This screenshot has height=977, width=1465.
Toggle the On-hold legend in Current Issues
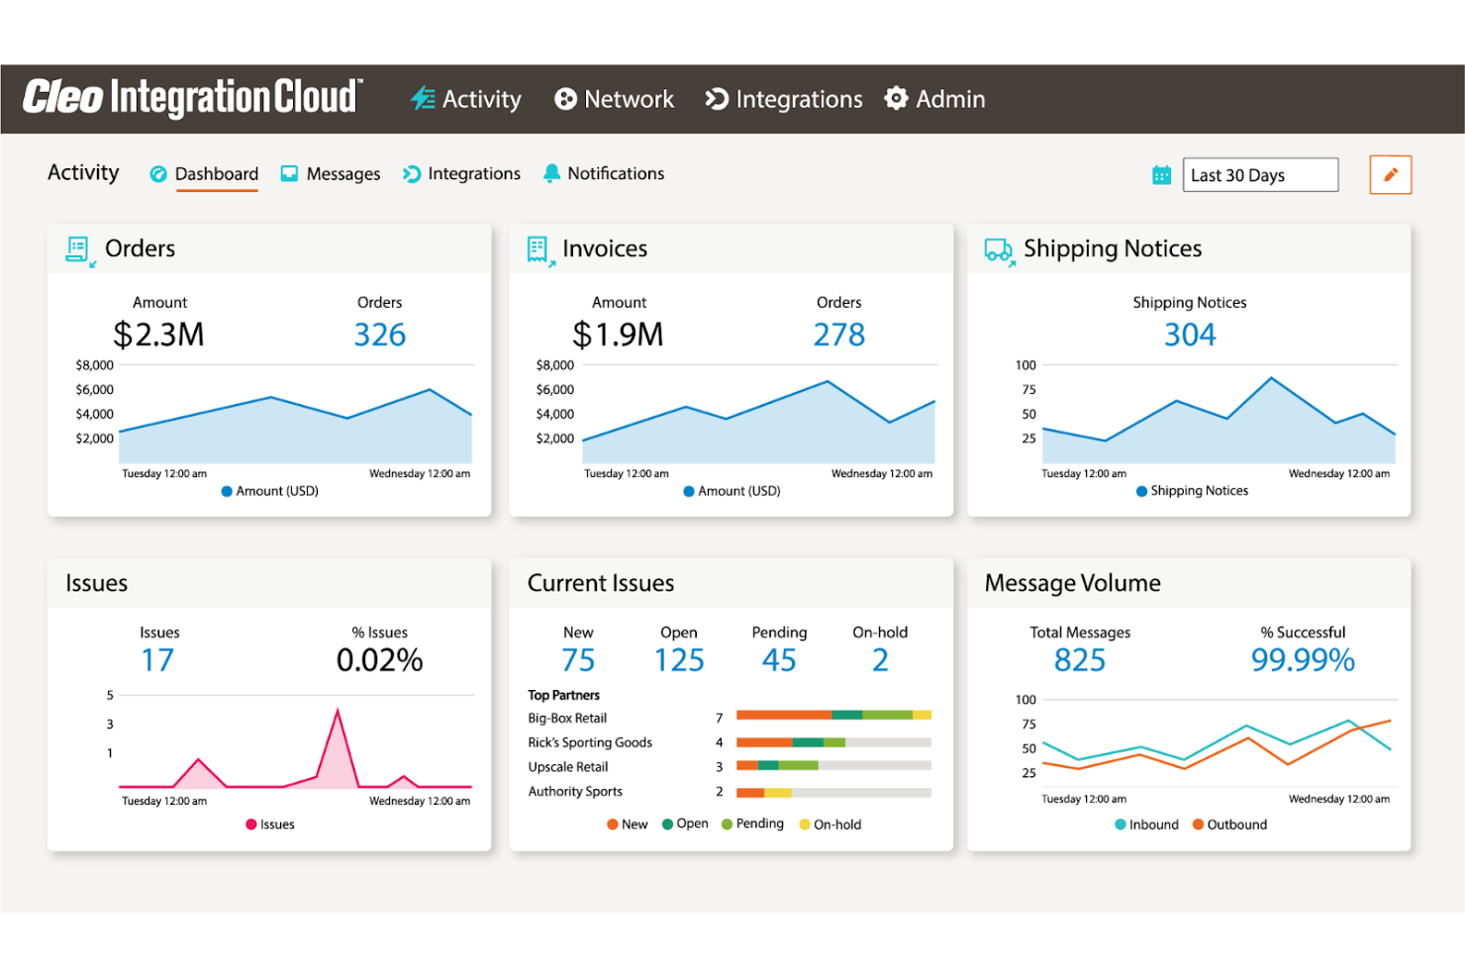(x=830, y=824)
